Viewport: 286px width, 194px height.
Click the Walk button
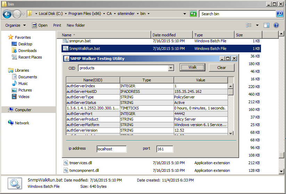tap(192, 68)
